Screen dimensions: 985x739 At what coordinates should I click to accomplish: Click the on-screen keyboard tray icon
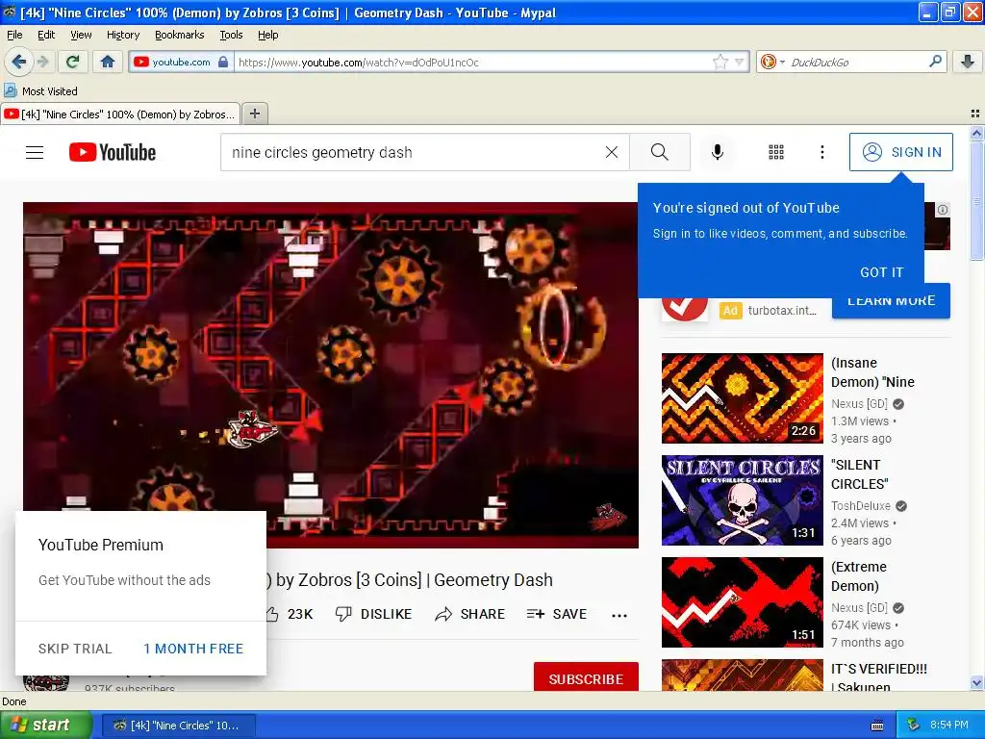[x=877, y=726]
